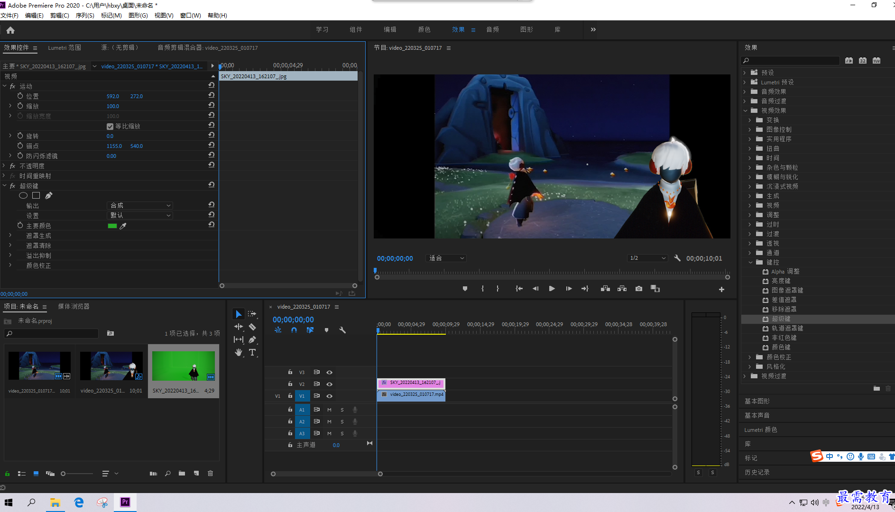Toggle Ultra Key effect fx switch
This screenshot has width=895, height=512.
pyautogui.click(x=13, y=186)
